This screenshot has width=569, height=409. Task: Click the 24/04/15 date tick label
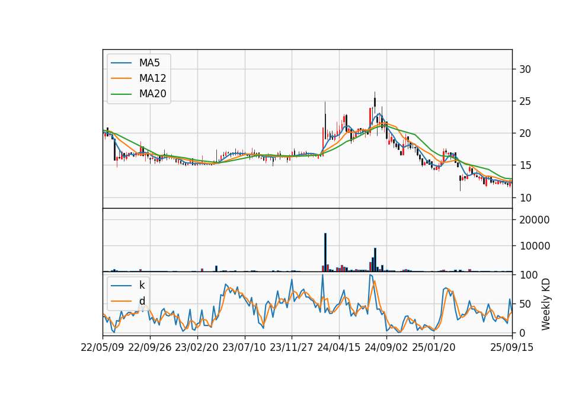click(x=338, y=347)
